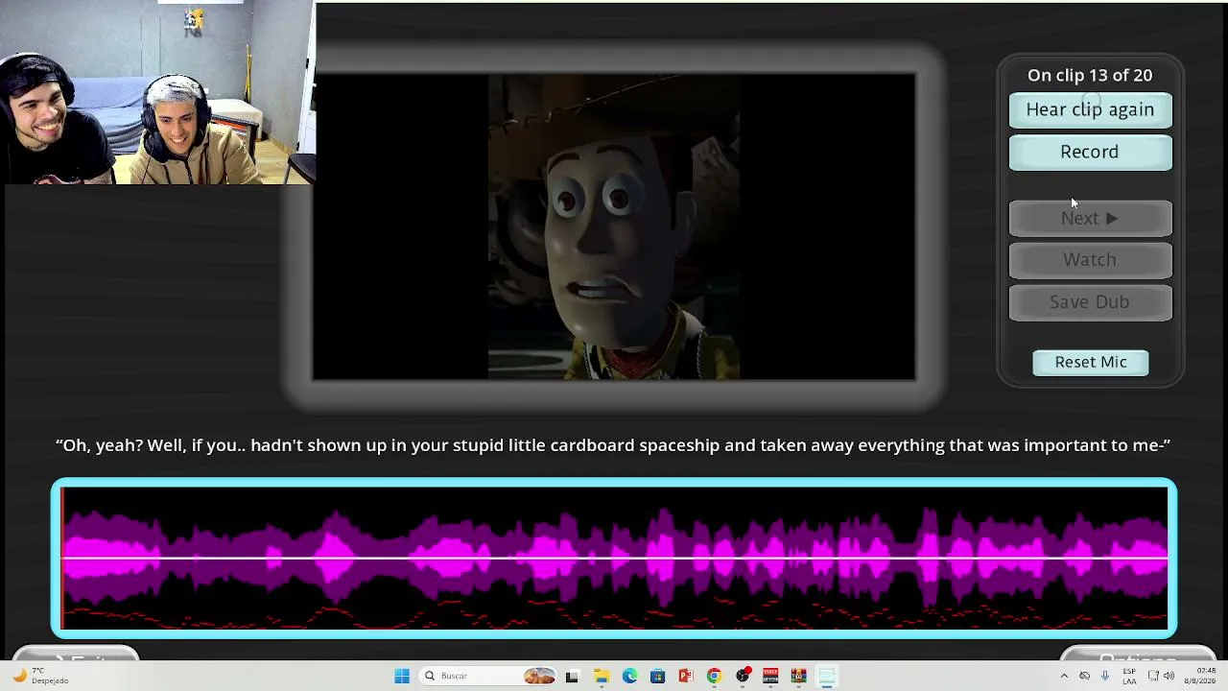Select the Watch button
The width and height of the screenshot is (1228, 691).
[x=1090, y=260]
